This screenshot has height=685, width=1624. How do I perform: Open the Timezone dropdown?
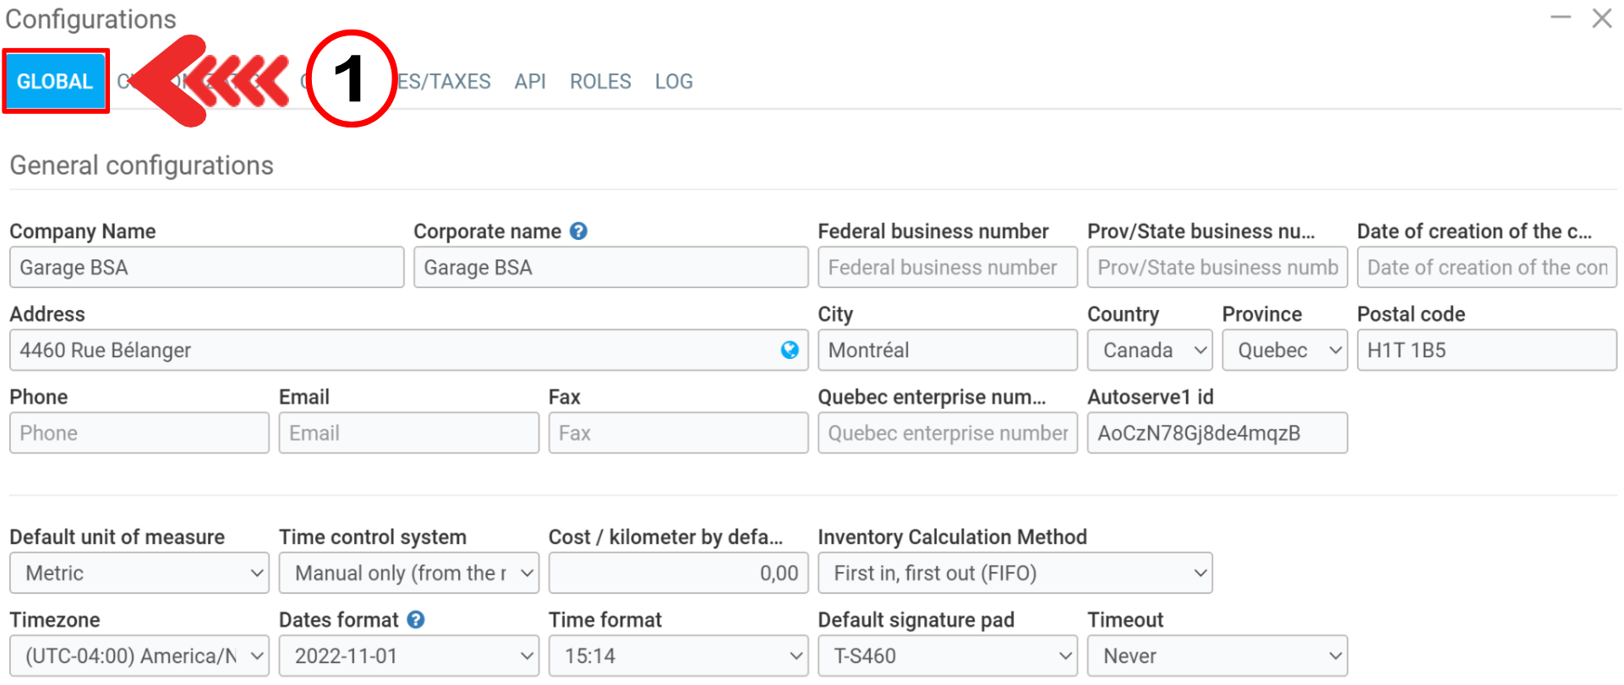(139, 656)
